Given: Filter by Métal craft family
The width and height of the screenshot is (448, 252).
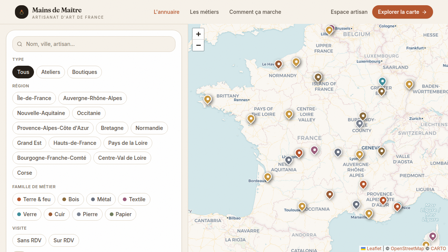Looking at the screenshot, I should (x=101, y=199).
